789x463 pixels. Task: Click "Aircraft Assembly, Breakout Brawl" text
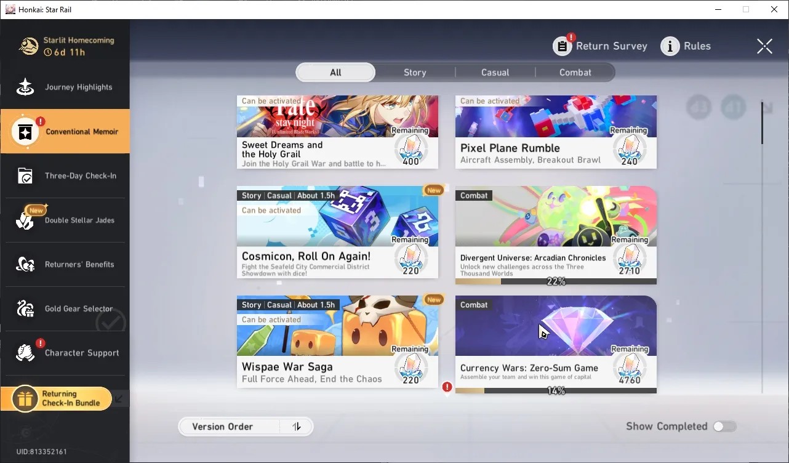[531, 160]
